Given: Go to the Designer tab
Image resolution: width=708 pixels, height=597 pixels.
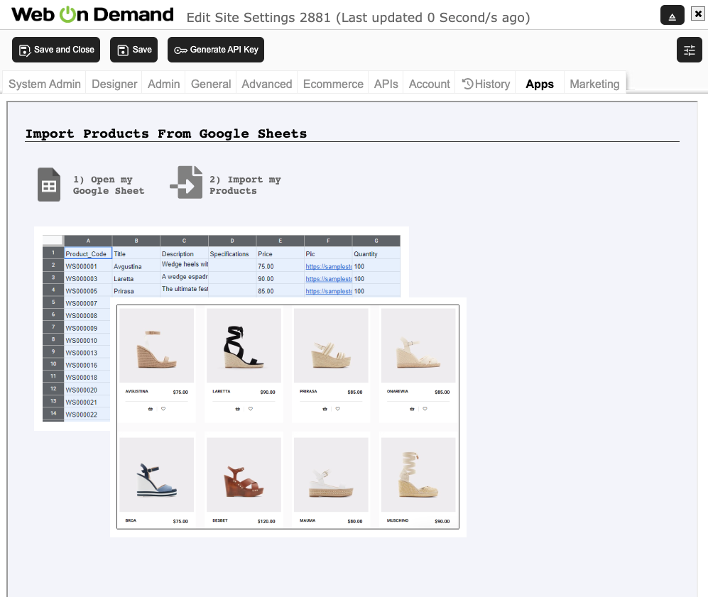Looking at the screenshot, I should [x=114, y=84].
